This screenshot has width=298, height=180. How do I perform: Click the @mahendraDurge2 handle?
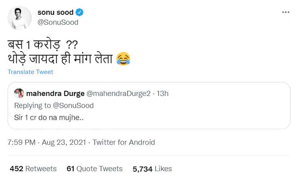(118, 94)
